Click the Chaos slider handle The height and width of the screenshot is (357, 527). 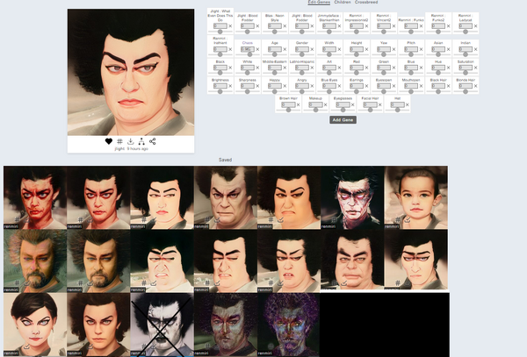click(x=249, y=54)
